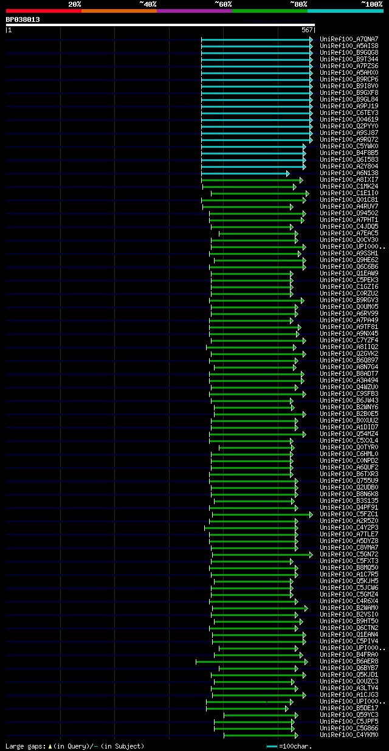The image size is (389, 751).
Task: Click the text UniRef100_Q6CTN2
Action: pos(349,628)
